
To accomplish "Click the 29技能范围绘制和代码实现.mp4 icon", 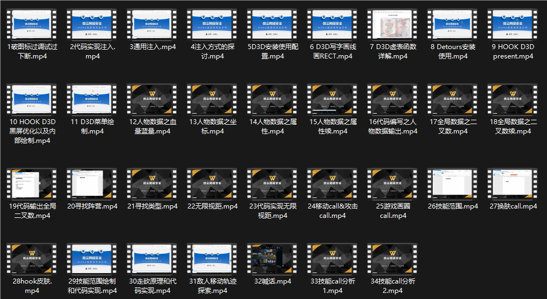I will [x=92, y=259].
